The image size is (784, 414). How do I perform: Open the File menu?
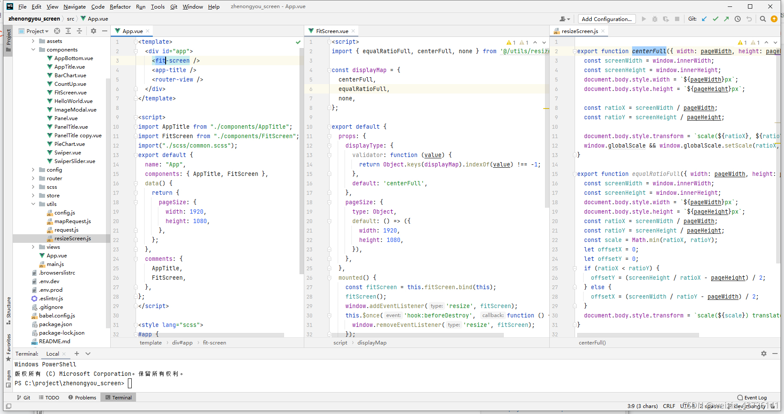pos(22,6)
